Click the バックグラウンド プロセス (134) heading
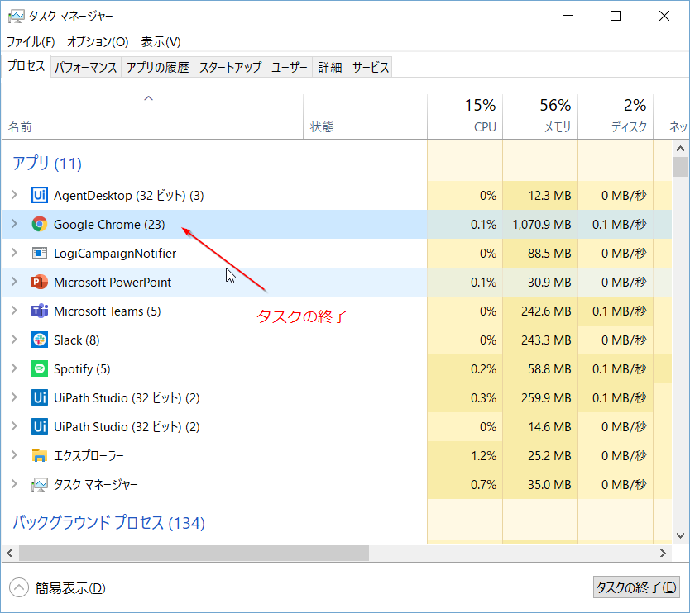The image size is (690, 613). (x=108, y=522)
